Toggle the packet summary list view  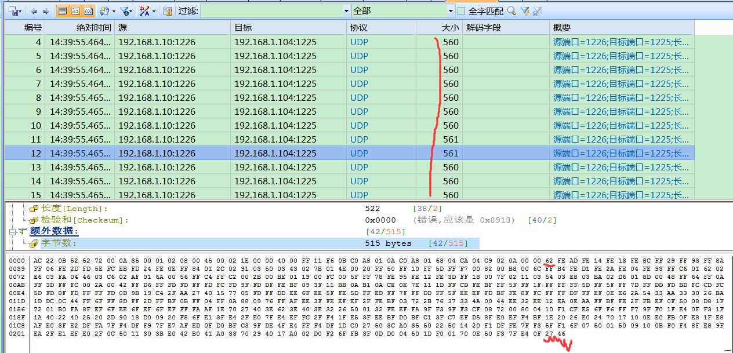63,10
